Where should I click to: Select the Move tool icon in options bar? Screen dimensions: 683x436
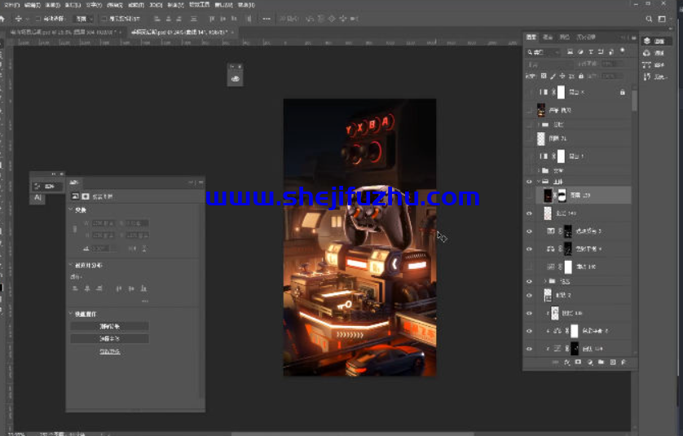(x=18, y=19)
